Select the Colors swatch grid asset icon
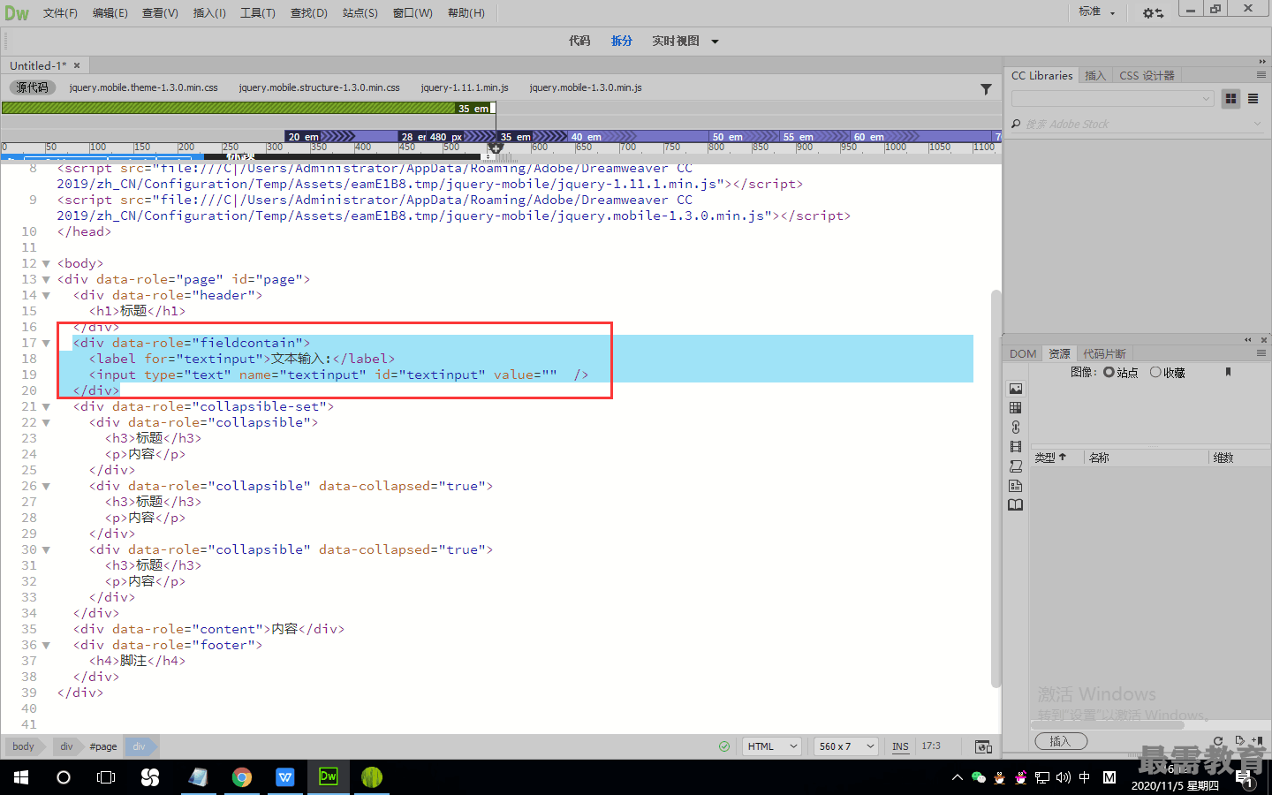The image size is (1272, 795). pos(1016,408)
